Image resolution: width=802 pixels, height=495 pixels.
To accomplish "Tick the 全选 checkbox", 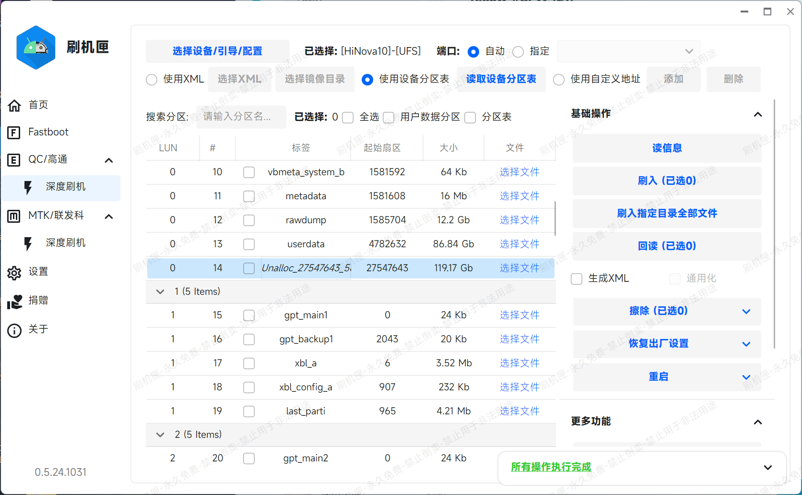I will coord(348,118).
